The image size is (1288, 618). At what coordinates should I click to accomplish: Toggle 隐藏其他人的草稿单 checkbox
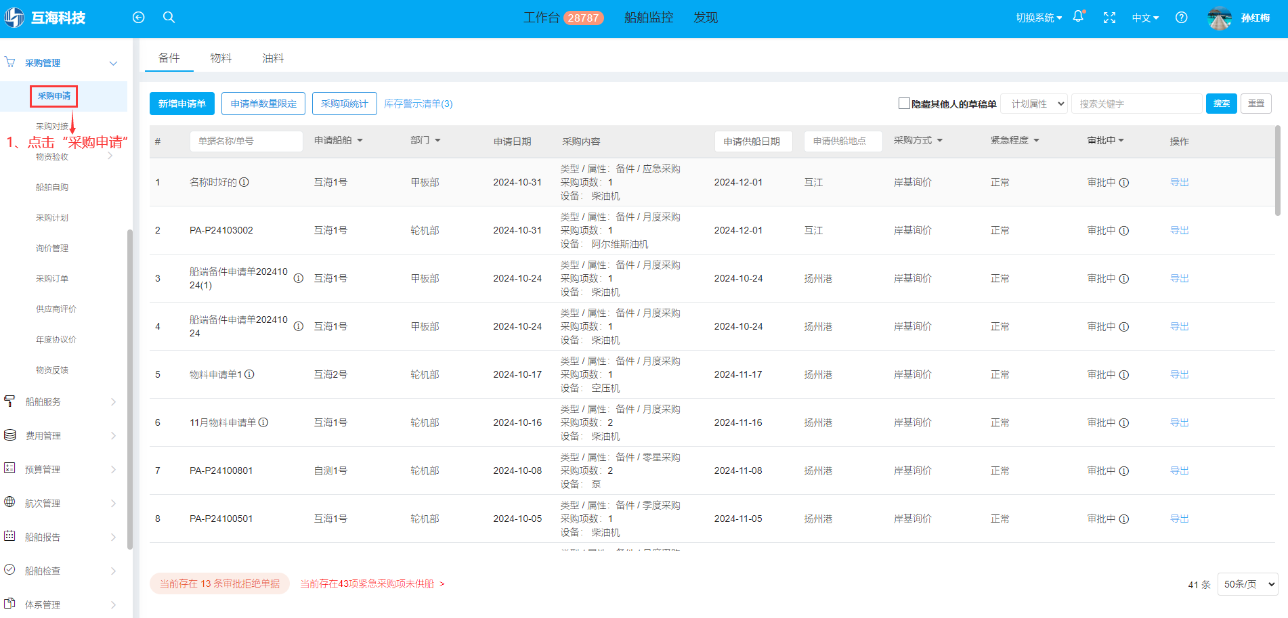[904, 104]
